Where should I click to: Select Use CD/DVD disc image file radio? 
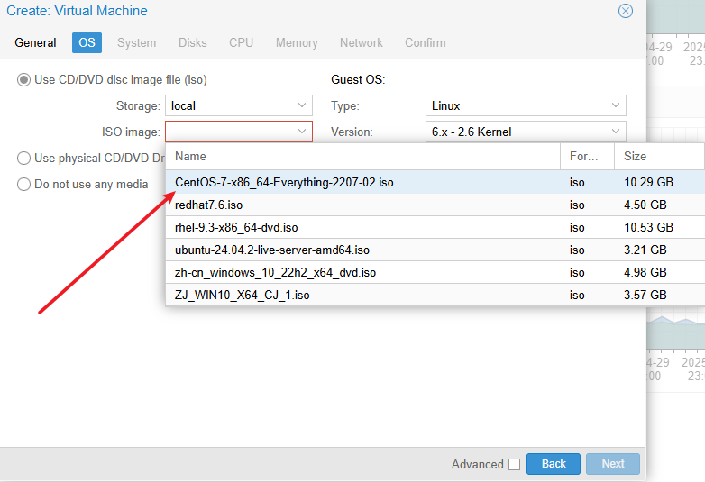click(23, 79)
